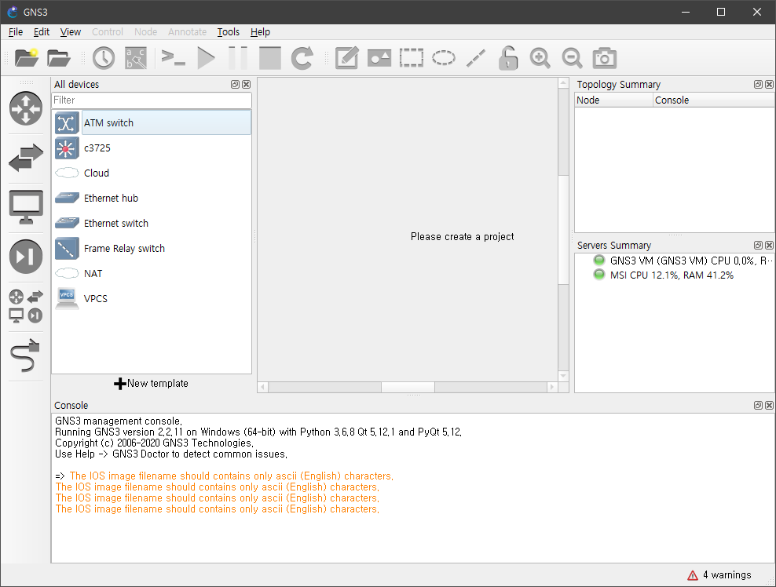
Task: Open the Tools menu
Action: 228,32
